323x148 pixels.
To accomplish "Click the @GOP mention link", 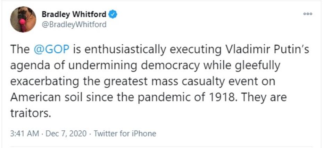I will pos(53,50).
